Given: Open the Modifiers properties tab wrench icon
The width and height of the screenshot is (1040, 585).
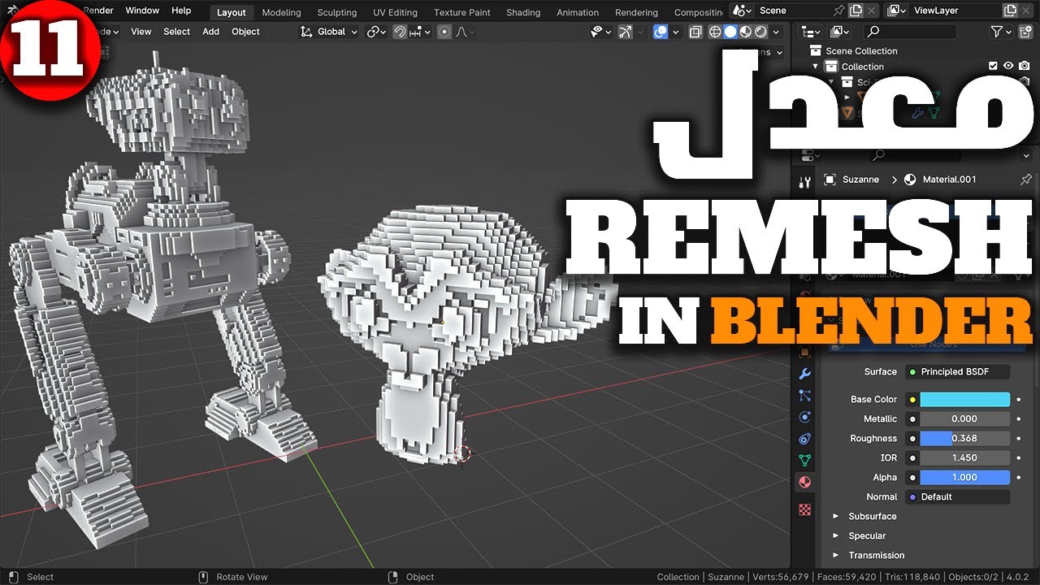Looking at the screenshot, I should (x=805, y=374).
